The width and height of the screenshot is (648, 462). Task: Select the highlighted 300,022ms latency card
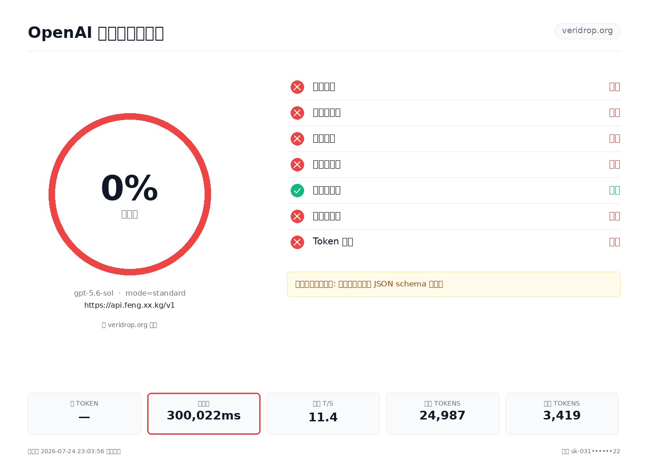pyautogui.click(x=204, y=413)
